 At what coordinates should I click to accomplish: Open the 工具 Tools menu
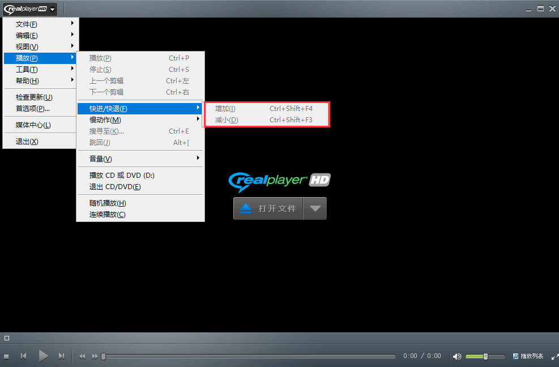click(25, 69)
